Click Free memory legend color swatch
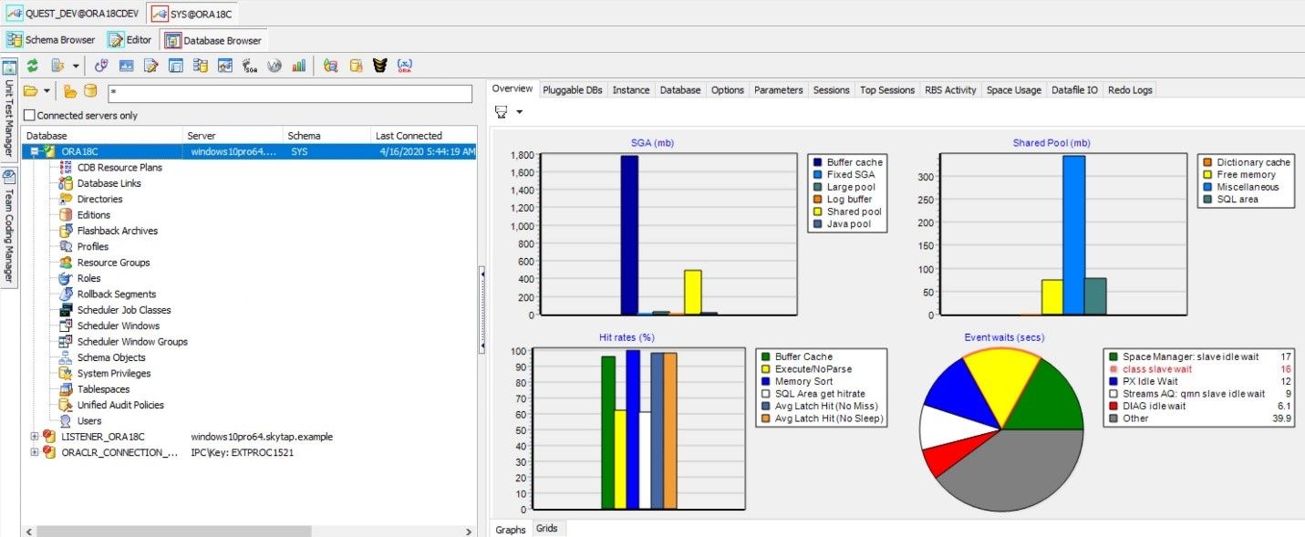This screenshot has height=537, width=1305. click(1207, 175)
